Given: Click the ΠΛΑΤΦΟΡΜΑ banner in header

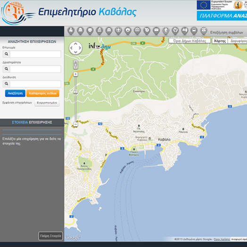Looking at the screenshot, I should pyautogui.click(x=222, y=16).
